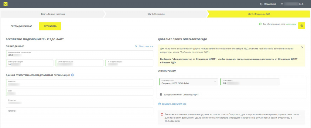Click the ОТПРАВИТЬ button

tap(50, 26)
